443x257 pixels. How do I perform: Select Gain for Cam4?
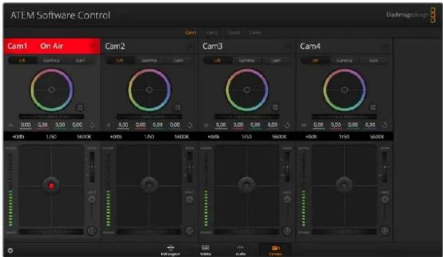374,60
